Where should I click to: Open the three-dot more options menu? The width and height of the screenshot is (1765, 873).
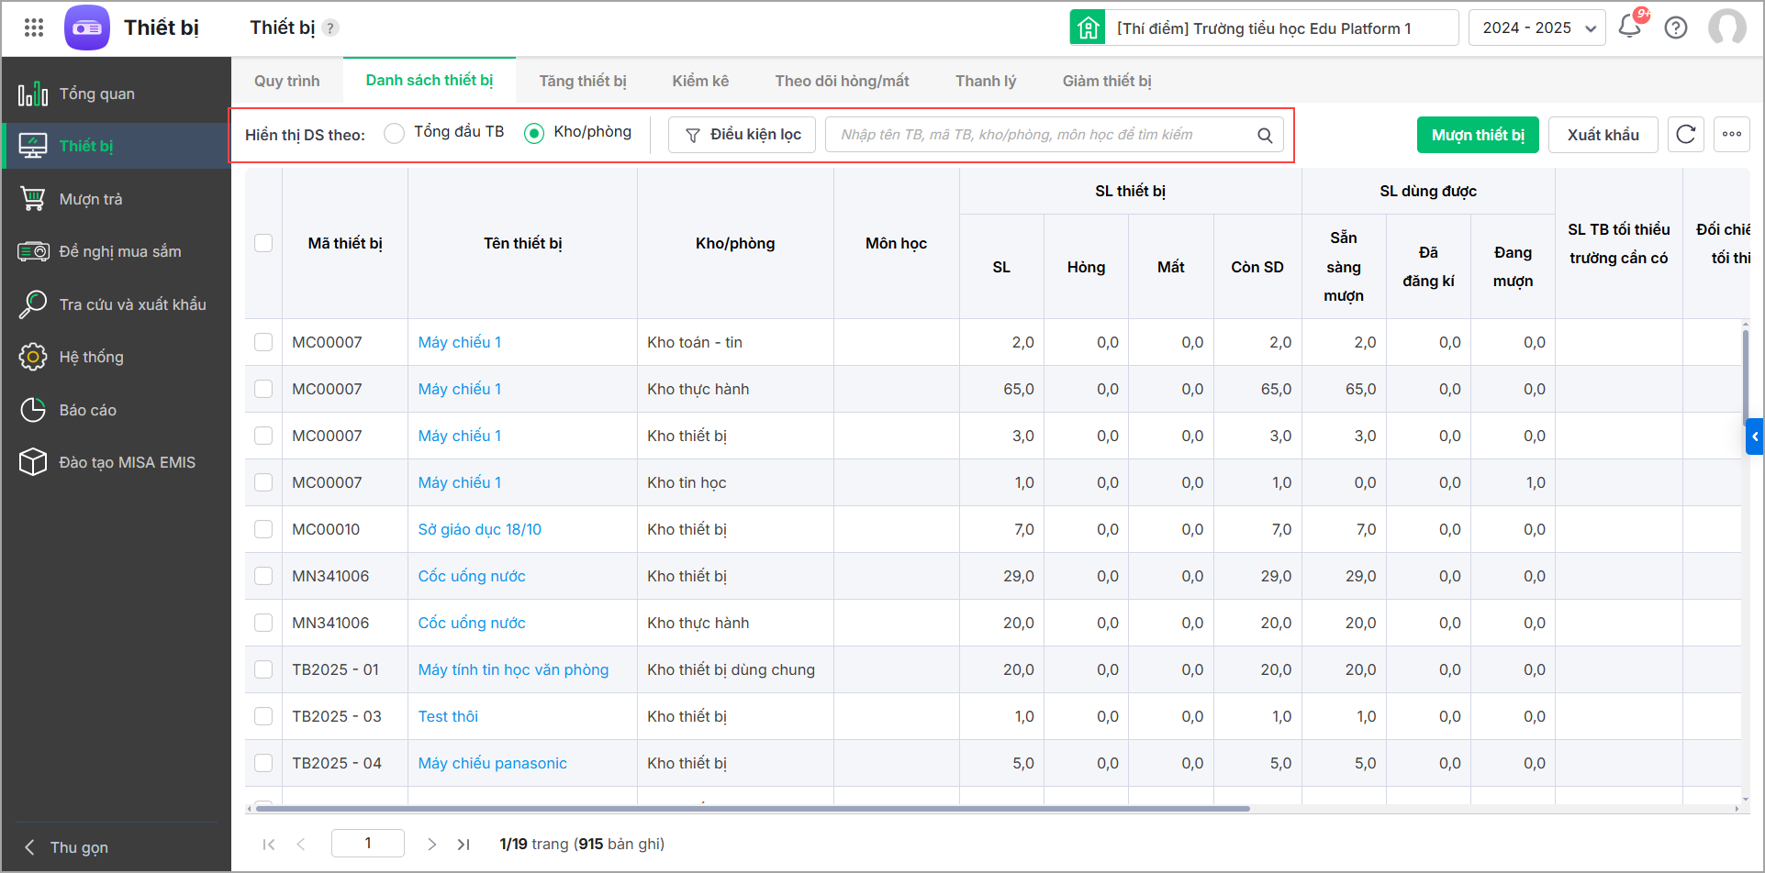[1732, 135]
